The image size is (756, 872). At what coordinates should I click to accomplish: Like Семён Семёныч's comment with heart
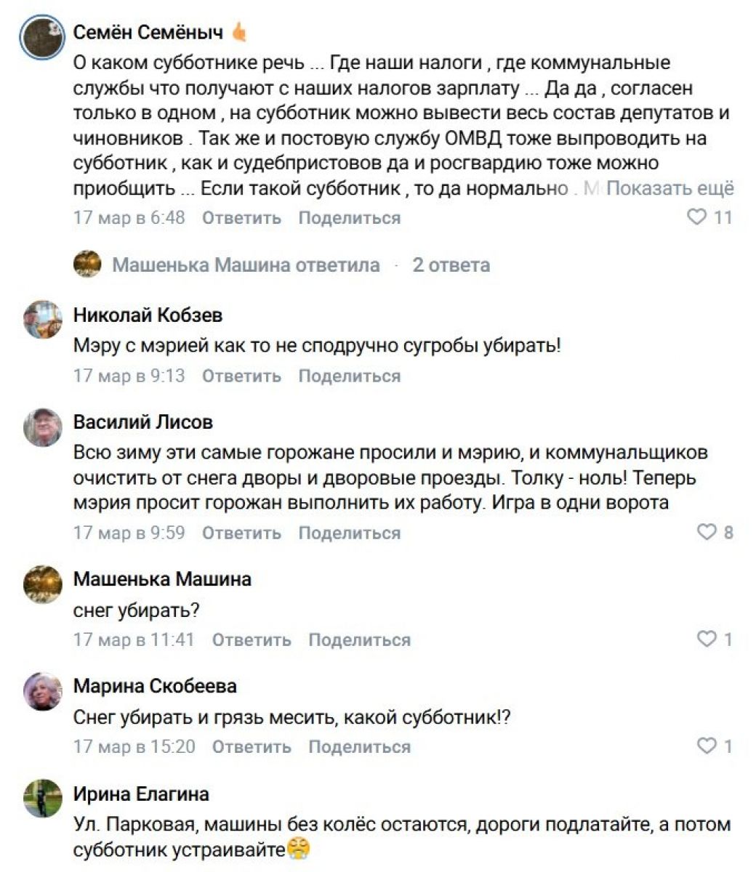pos(696,217)
